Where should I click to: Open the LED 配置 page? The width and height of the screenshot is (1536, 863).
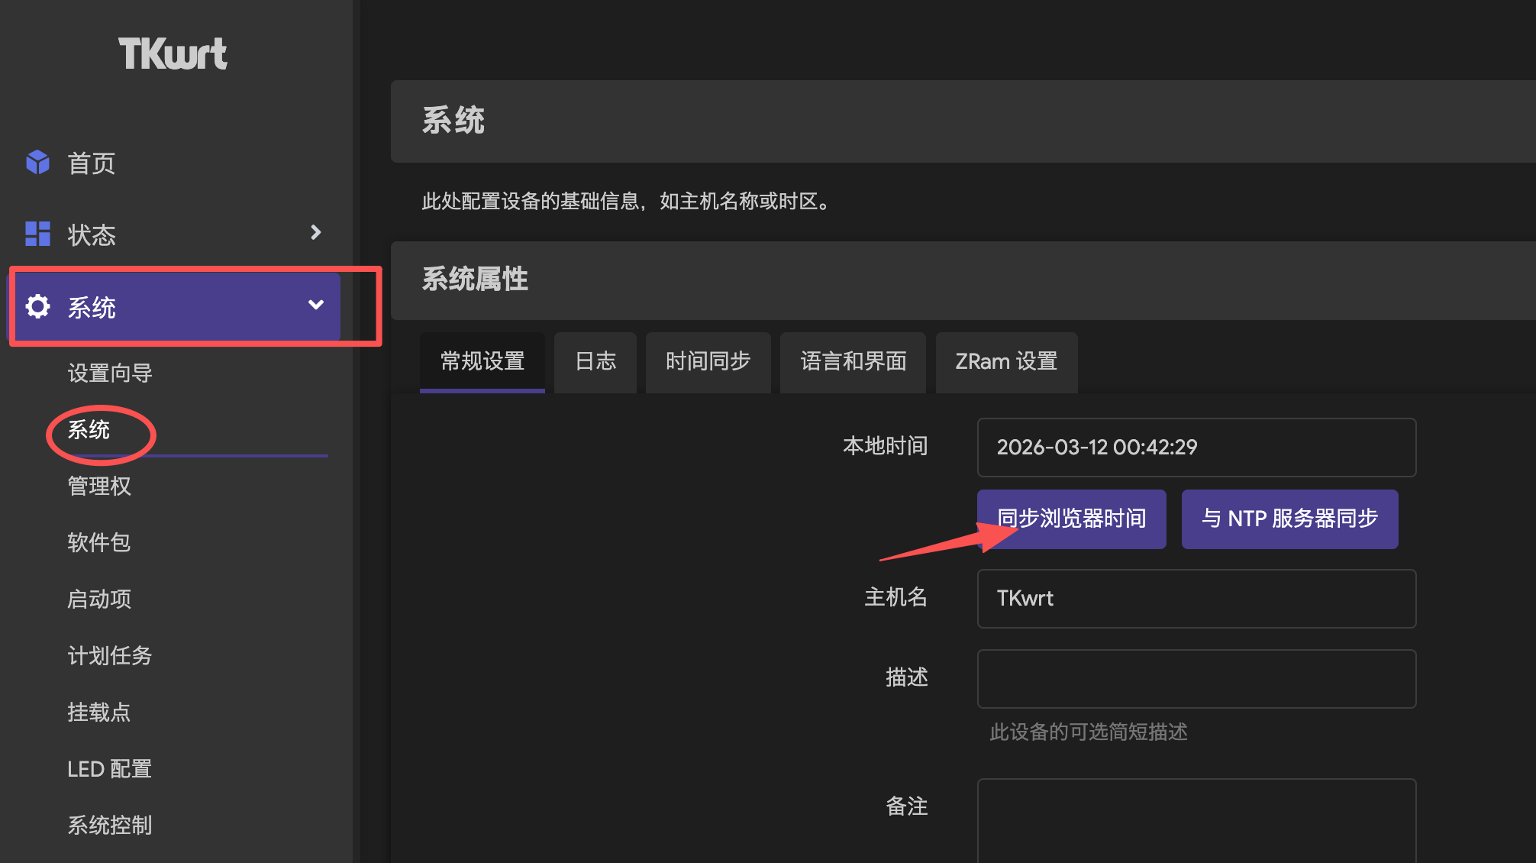(x=108, y=768)
